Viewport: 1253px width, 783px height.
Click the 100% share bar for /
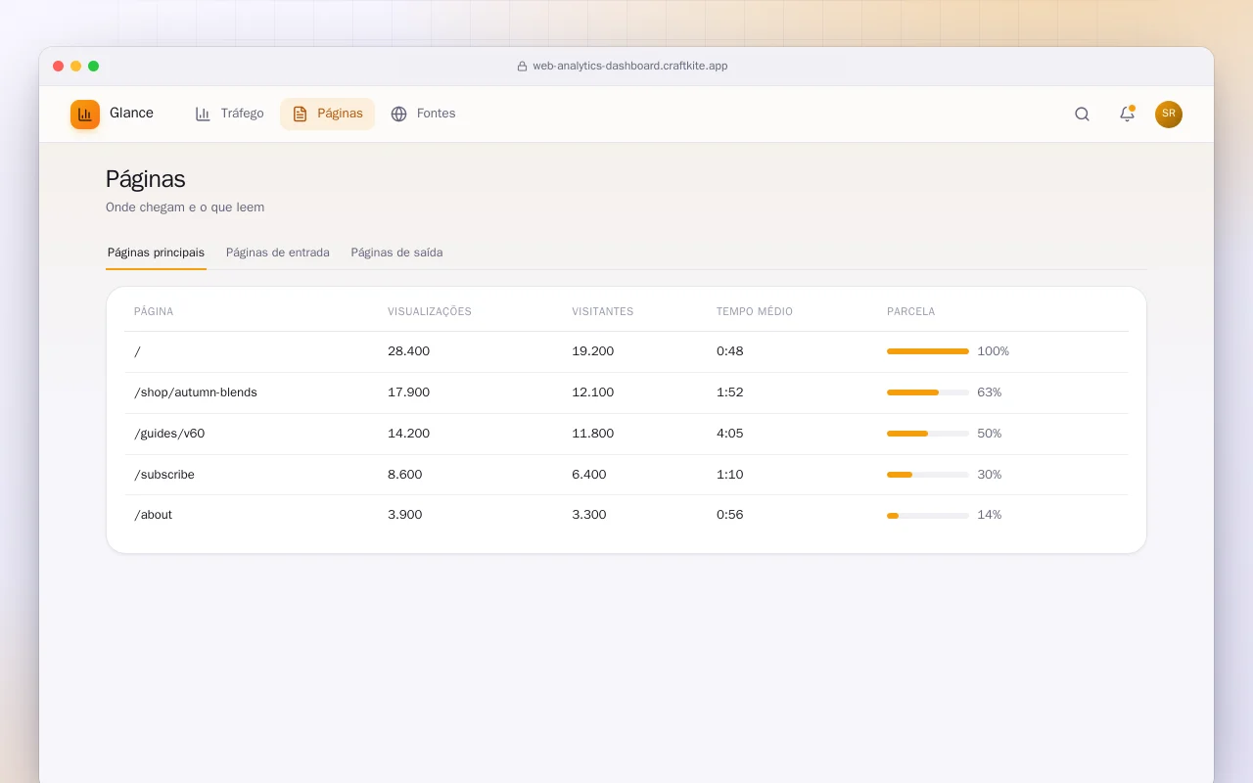[x=928, y=351]
